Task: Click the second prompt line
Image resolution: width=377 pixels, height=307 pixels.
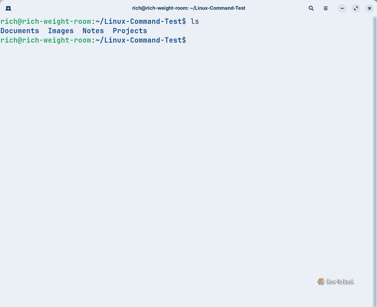Action: coord(93,40)
